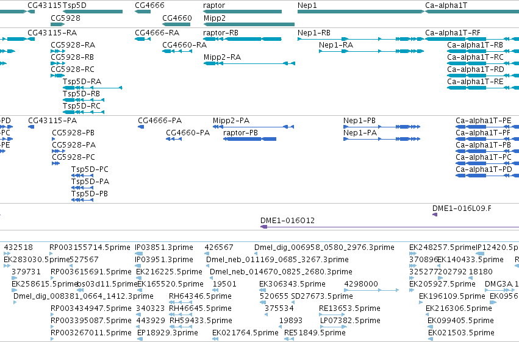Select the CG43115-PA protein feature
This screenshot has width=519, height=342.
[x=31, y=127]
